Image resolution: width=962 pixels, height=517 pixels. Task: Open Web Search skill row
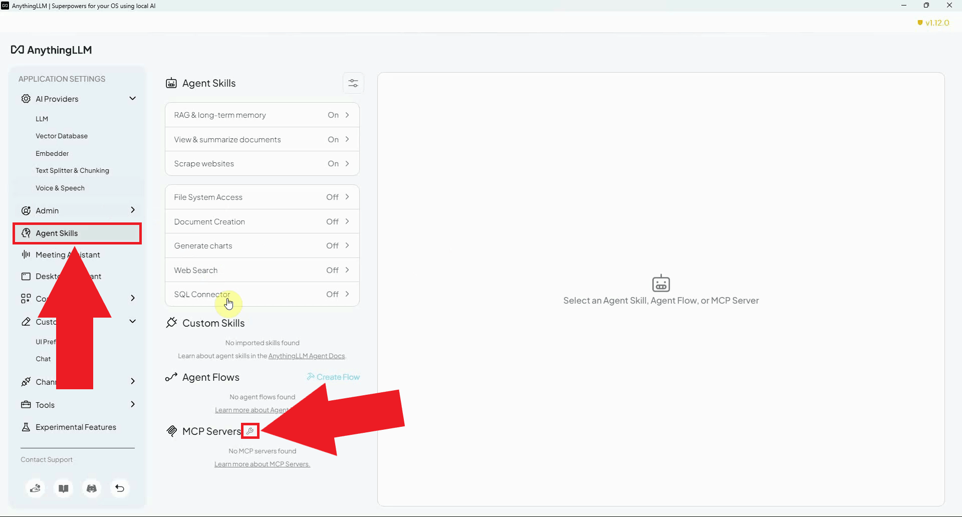click(x=262, y=270)
